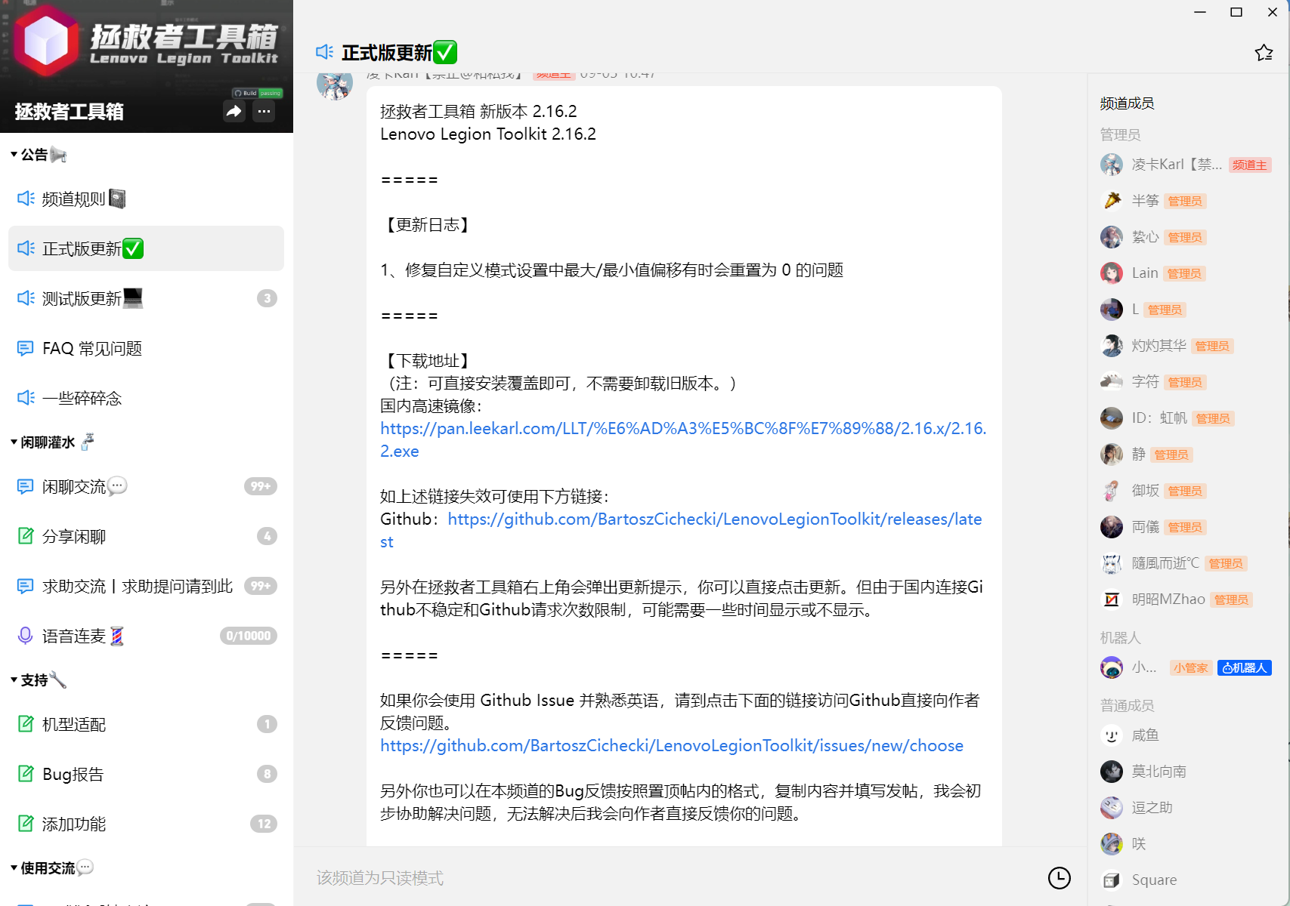
Task: Click the 频道主 badge next to 凌卡Karl
Action: (1250, 165)
